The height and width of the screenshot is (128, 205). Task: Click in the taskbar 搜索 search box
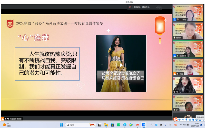76,125
